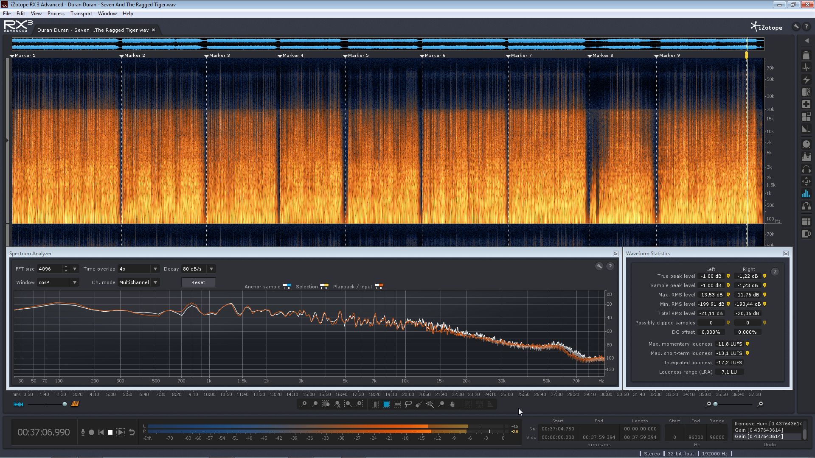Viewport: 815px width, 458px height.
Task: Toggle loop playback
Action: (132, 432)
